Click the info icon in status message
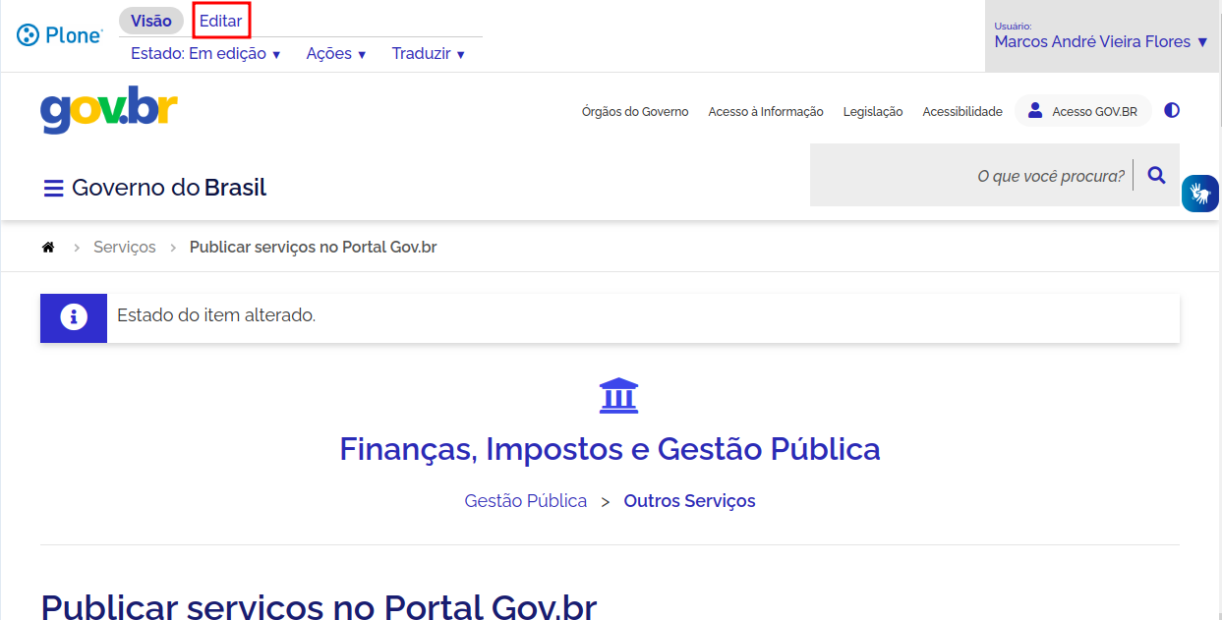 (74, 317)
